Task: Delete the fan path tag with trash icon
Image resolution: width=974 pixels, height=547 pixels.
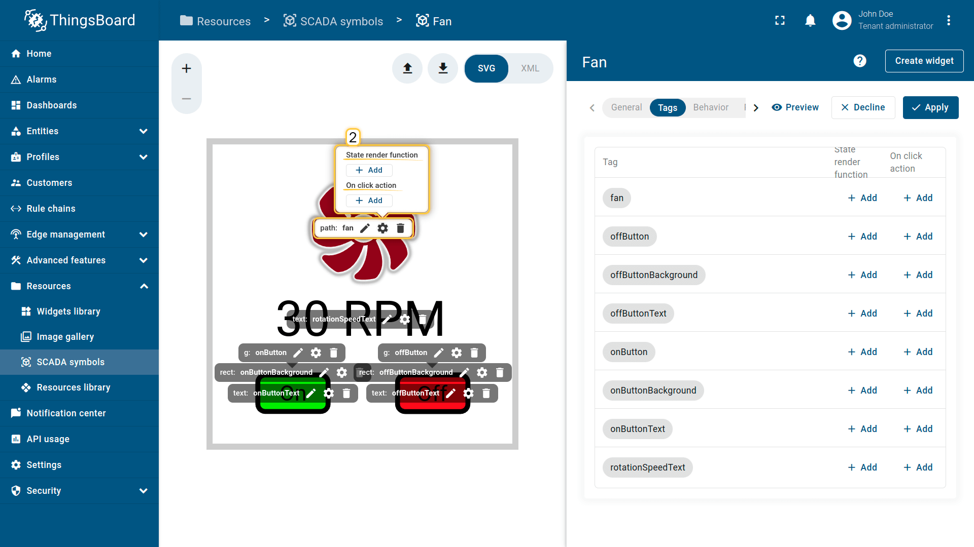Action: tap(400, 228)
